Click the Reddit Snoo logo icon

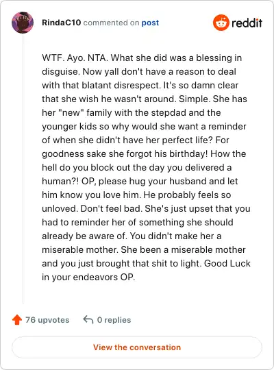(221, 23)
